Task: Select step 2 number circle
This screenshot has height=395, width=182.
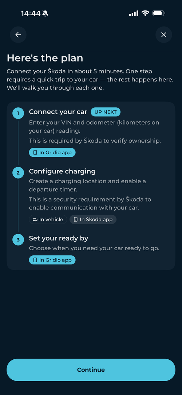Action: 18,173
